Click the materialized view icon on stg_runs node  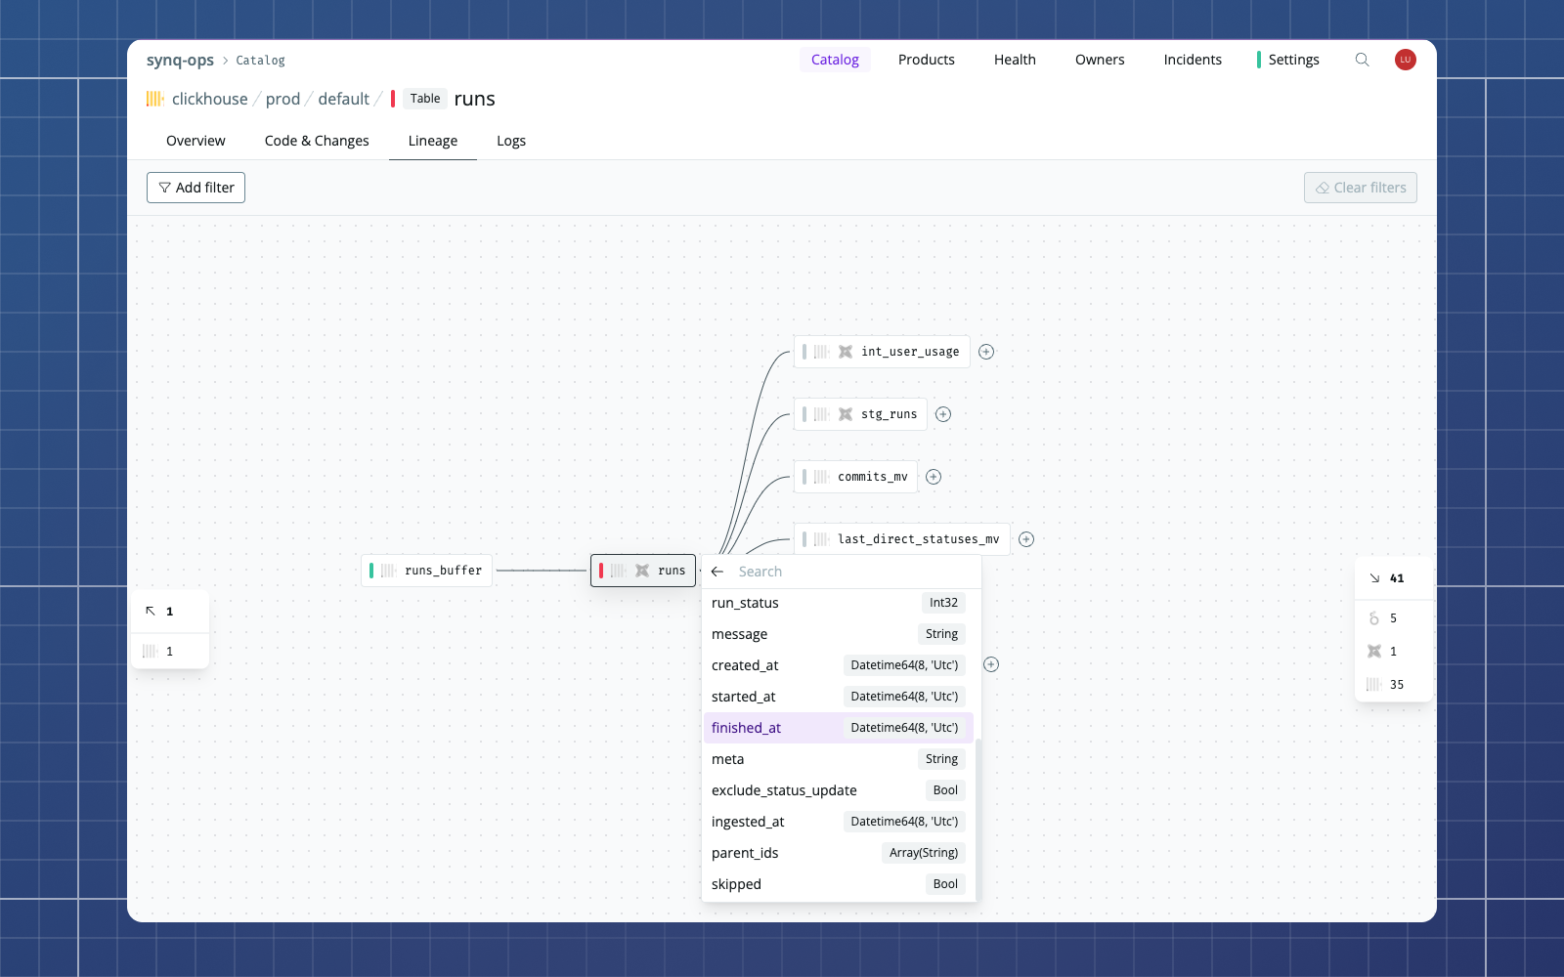pos(845,413)
